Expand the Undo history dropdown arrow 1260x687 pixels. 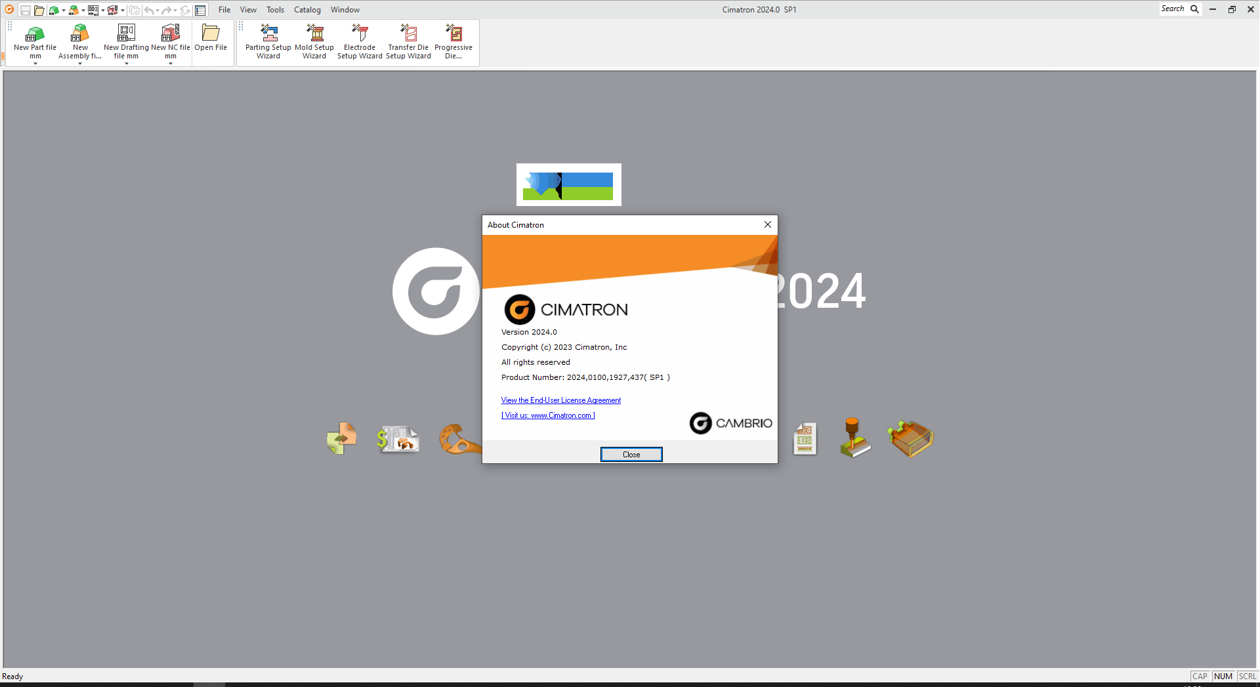[157, 10]
